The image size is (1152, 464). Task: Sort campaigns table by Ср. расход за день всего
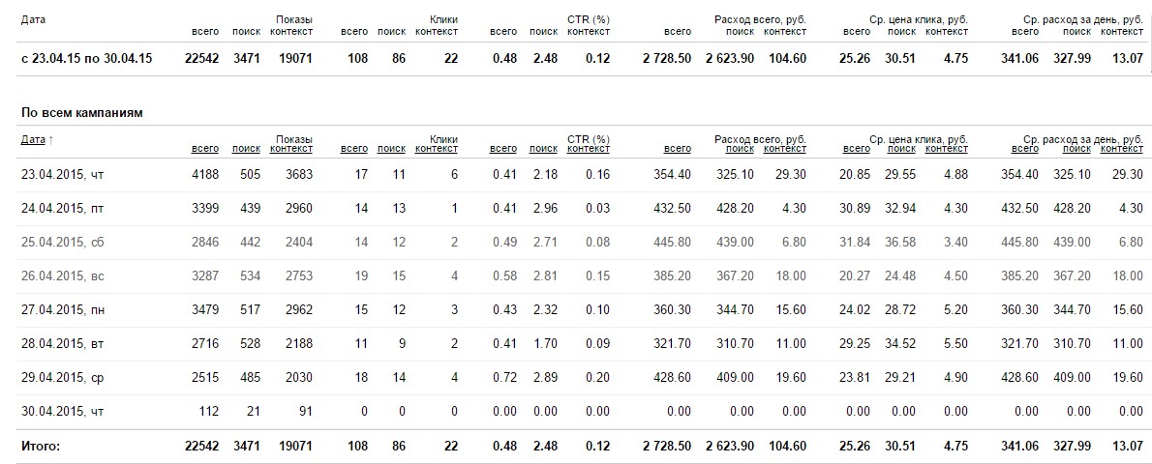(x=1025, y=149)
